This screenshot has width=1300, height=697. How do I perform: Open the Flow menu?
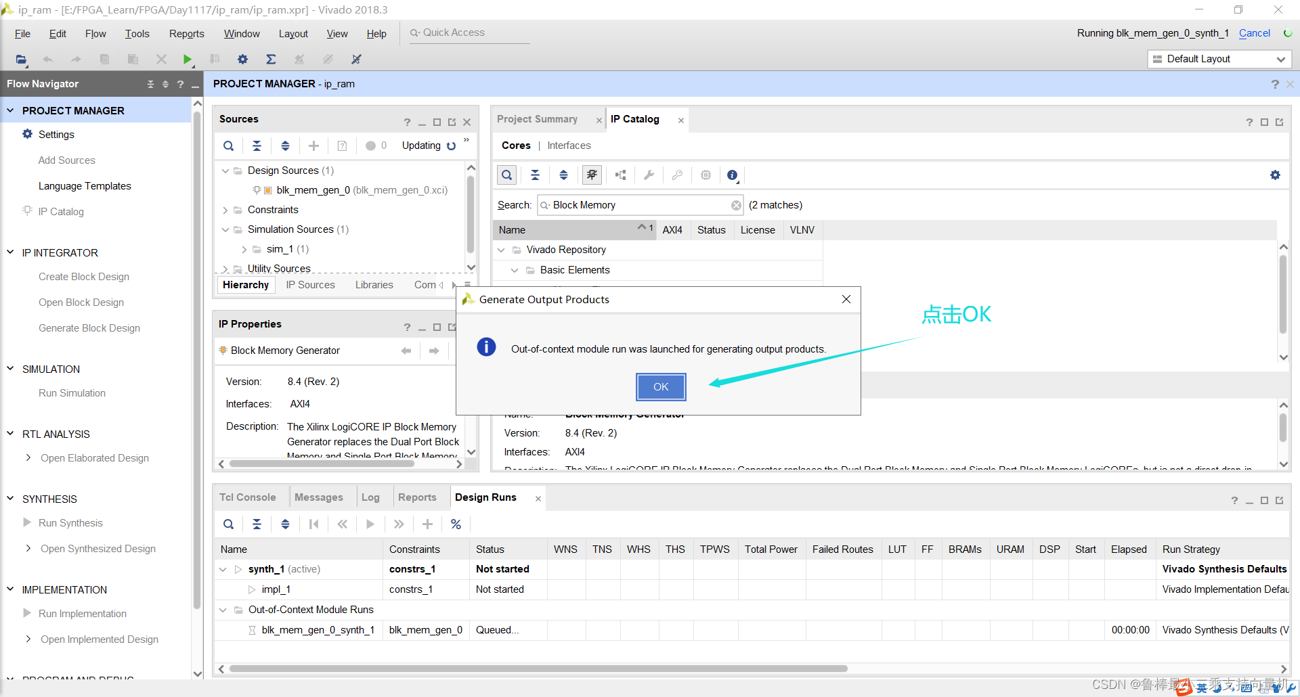tap(95, 34)
